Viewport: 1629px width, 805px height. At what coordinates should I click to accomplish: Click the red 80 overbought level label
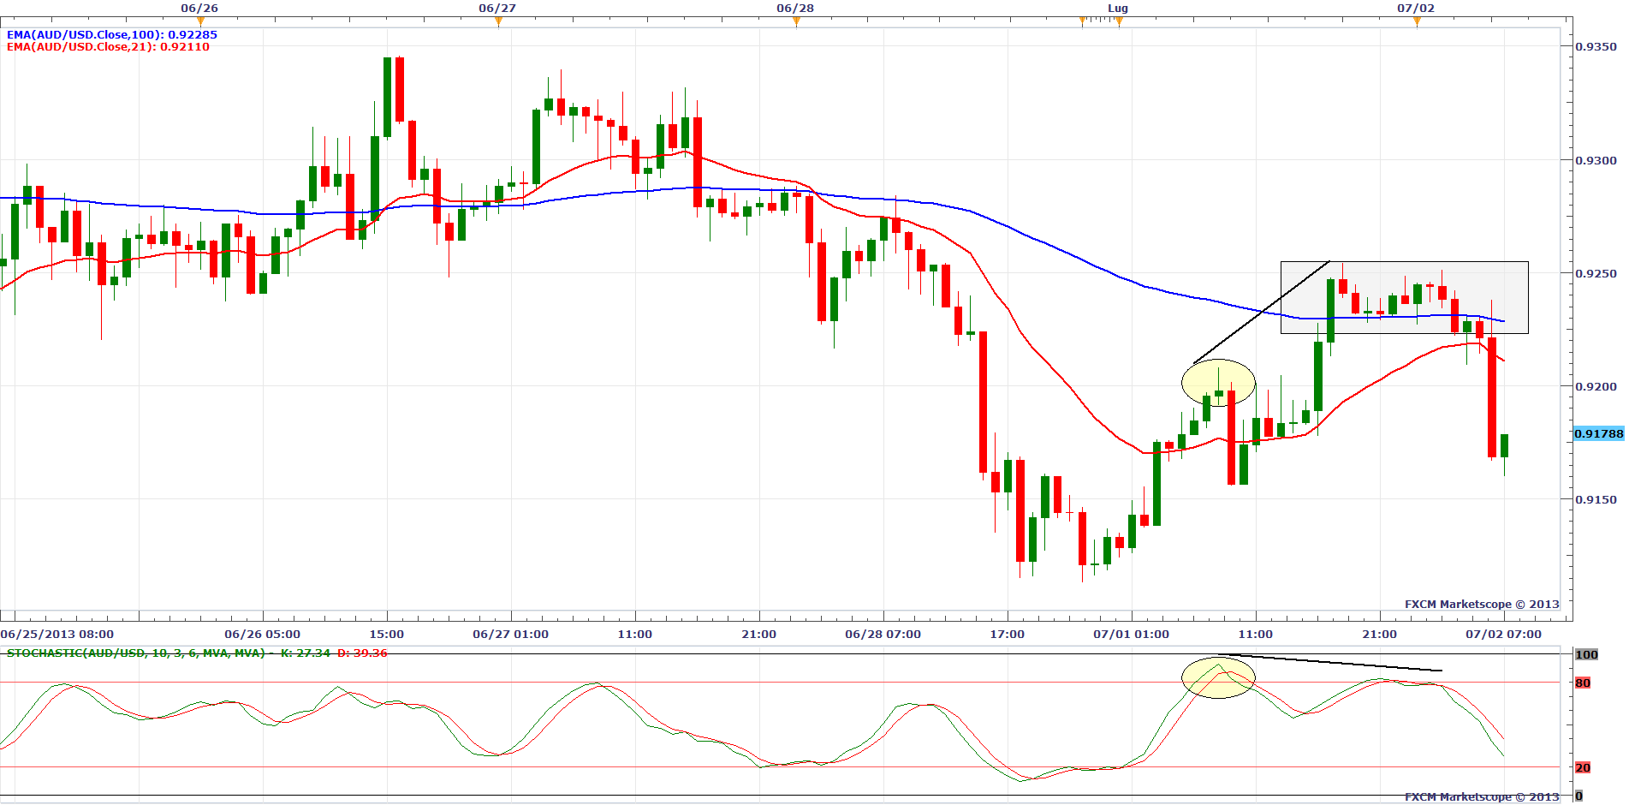(1583, 683)
